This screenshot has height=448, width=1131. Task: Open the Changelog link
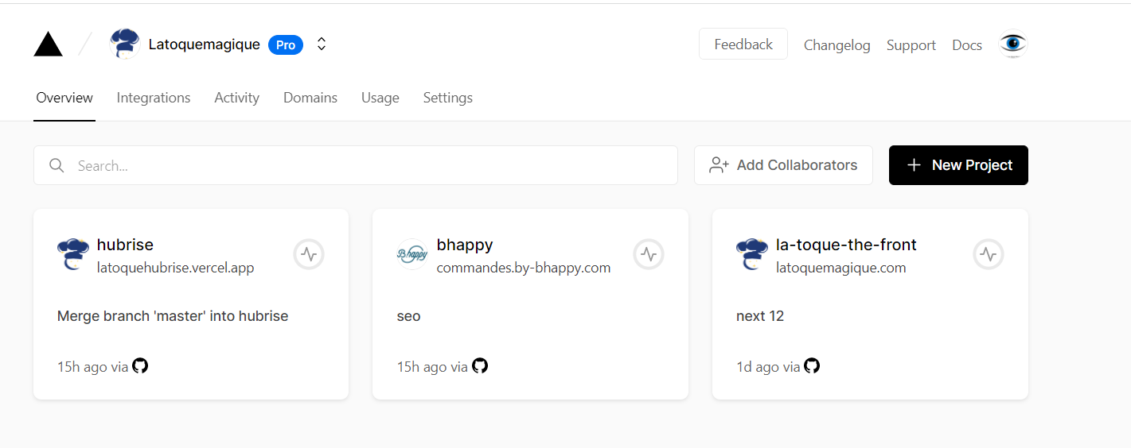point(837,45)
